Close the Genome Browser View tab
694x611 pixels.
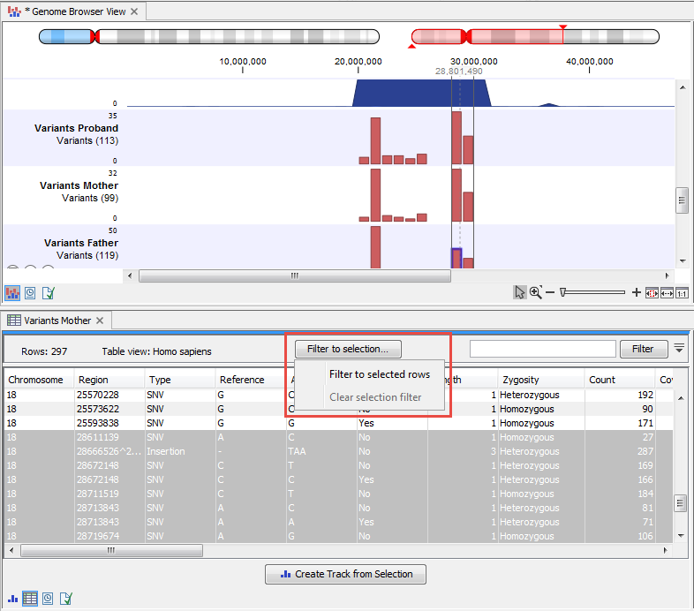(134, 11)
